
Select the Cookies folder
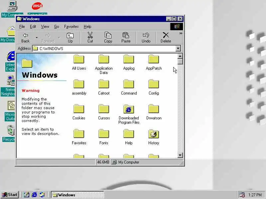tap(79, 112)
